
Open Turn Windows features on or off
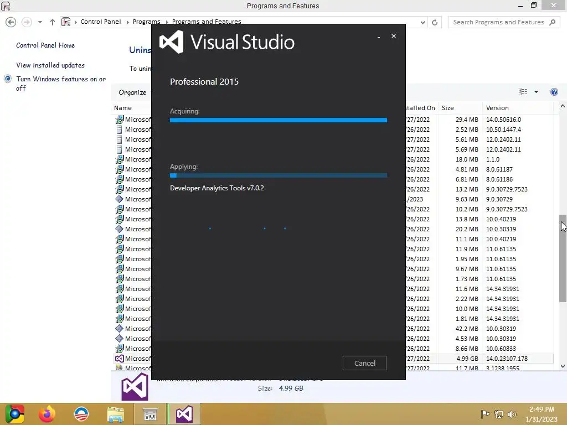click(61, 84)
